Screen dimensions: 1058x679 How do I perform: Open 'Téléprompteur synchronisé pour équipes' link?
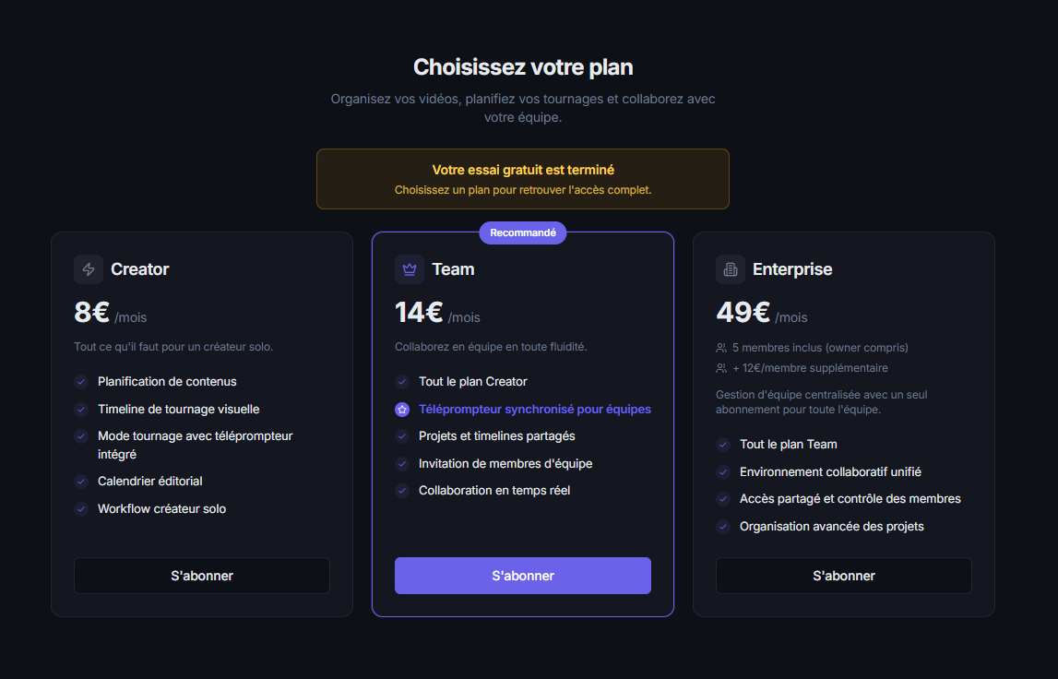pyautogui.click(x=535, y=409)
